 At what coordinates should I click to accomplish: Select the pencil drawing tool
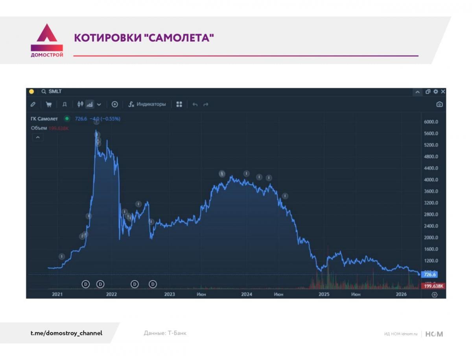(x=33, y=104)
